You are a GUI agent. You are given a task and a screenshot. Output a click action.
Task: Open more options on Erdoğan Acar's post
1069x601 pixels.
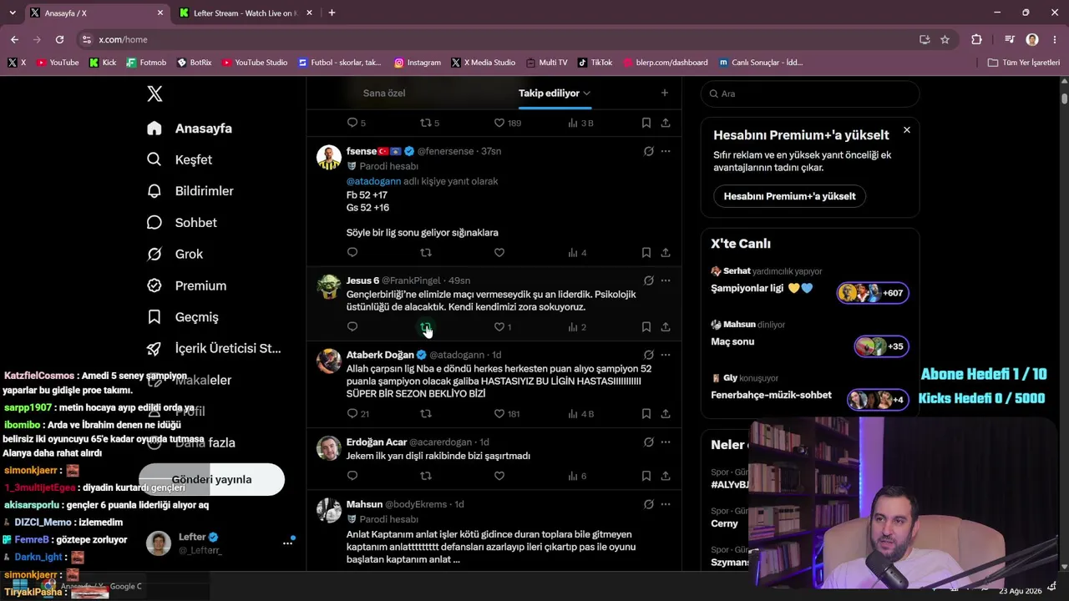[666, 442]
